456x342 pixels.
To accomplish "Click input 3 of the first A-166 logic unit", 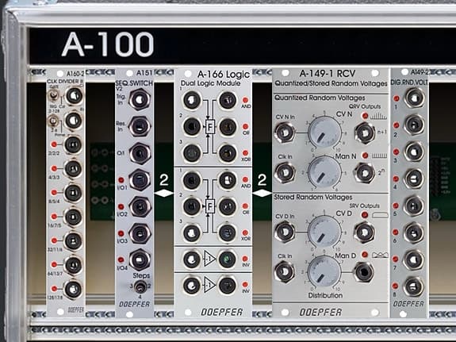I will click(191, 153).
